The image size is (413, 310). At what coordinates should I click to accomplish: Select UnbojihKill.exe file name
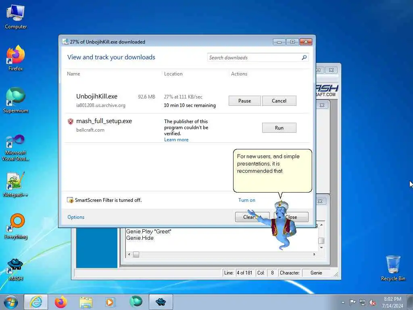click(x=97, y=96)
